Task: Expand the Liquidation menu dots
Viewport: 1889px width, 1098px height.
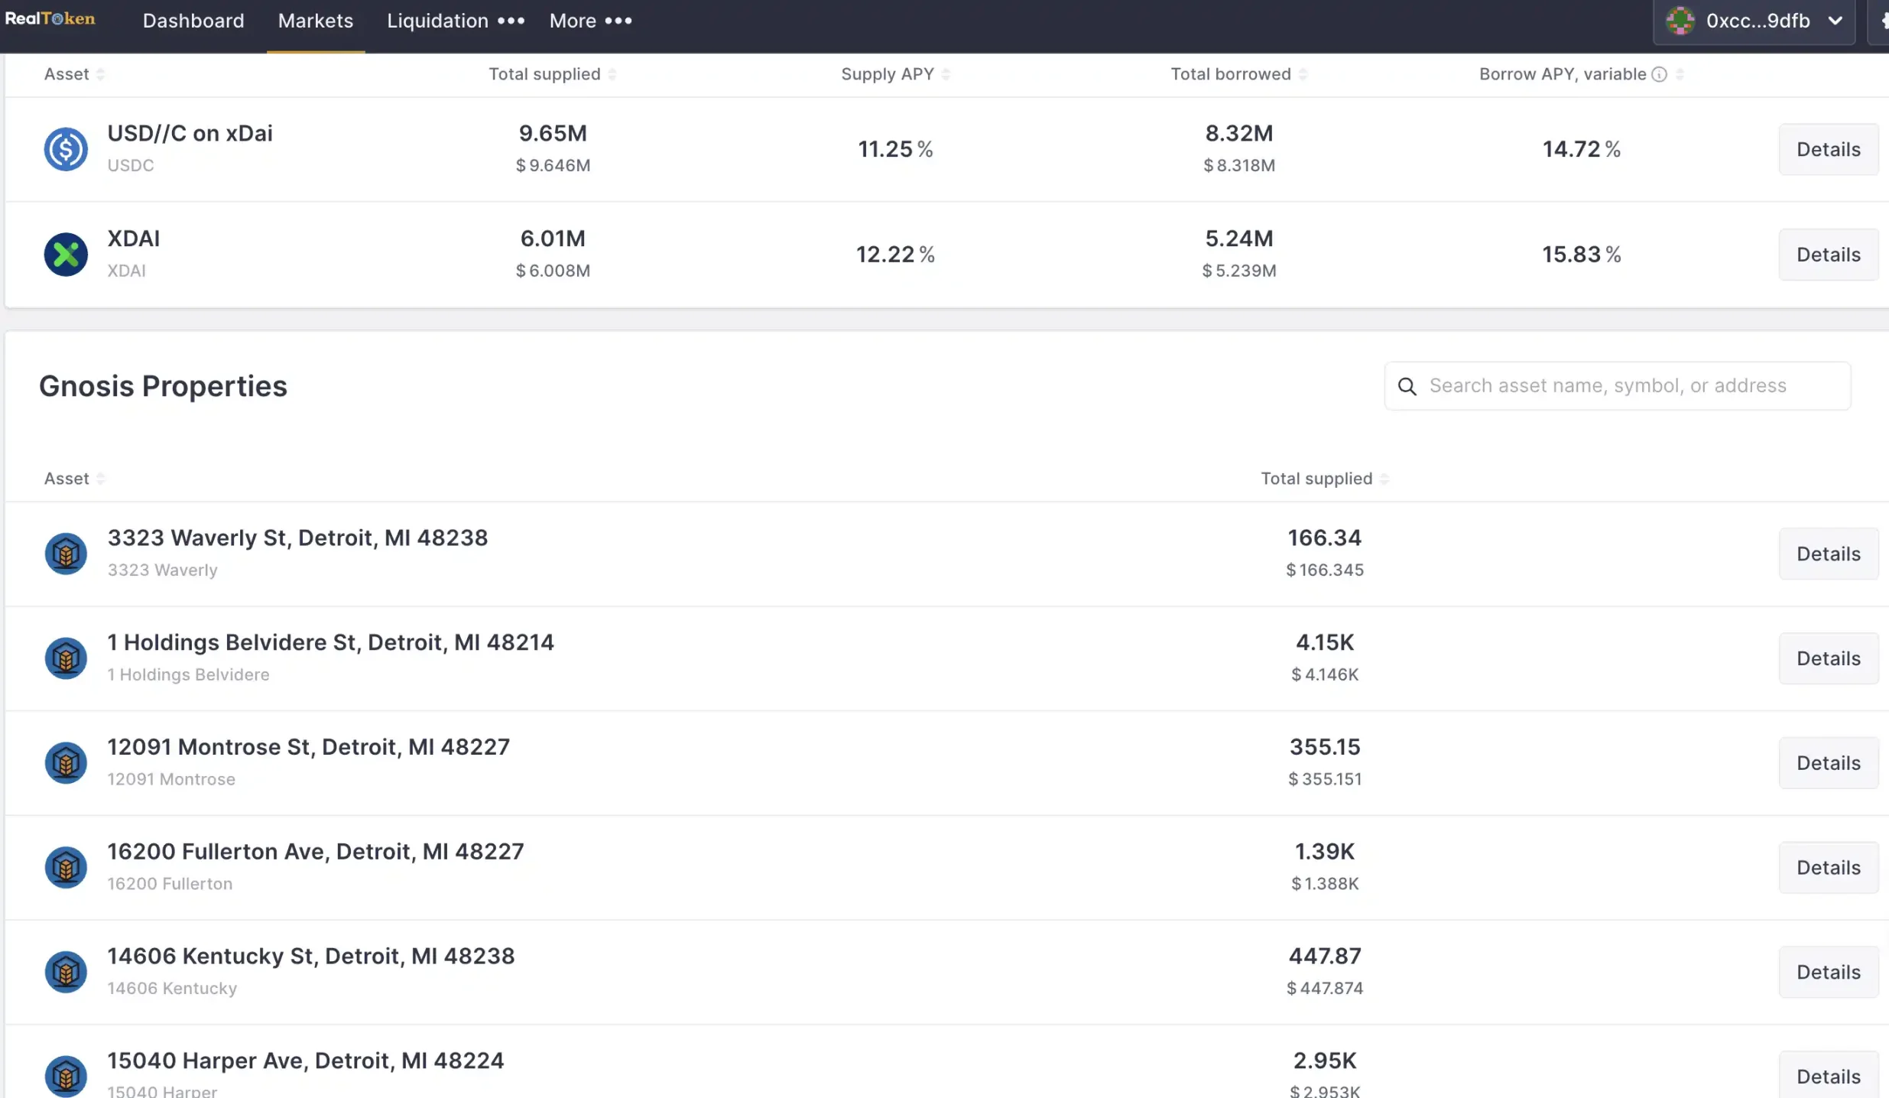Action: pyautogui.click(x=511, y=21)
